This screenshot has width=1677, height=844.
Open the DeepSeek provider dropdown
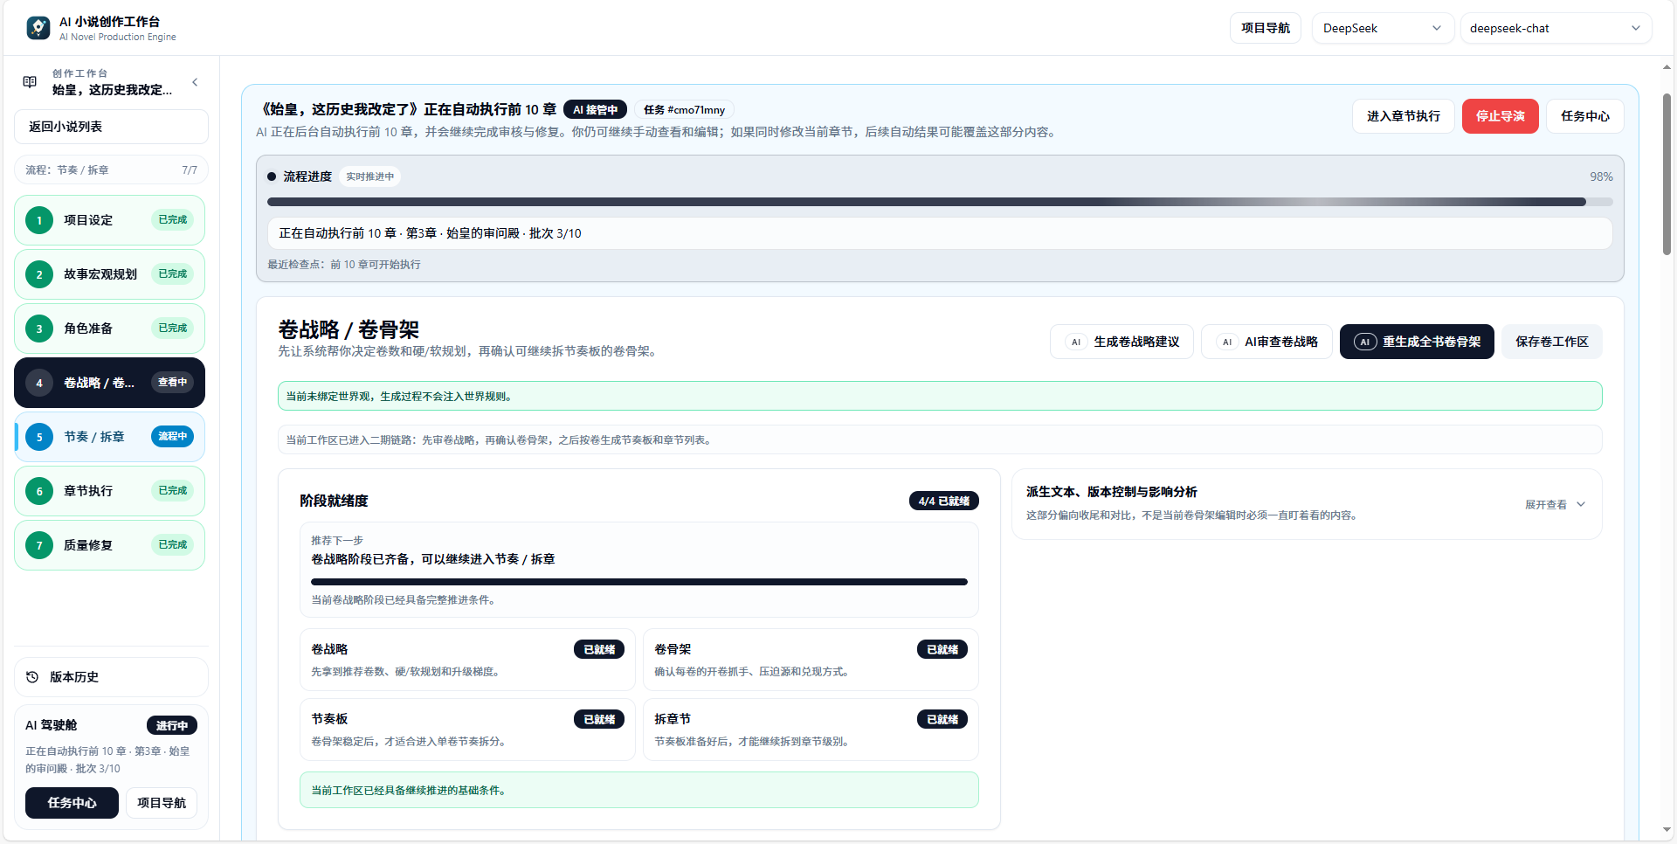pos(1383,27)
